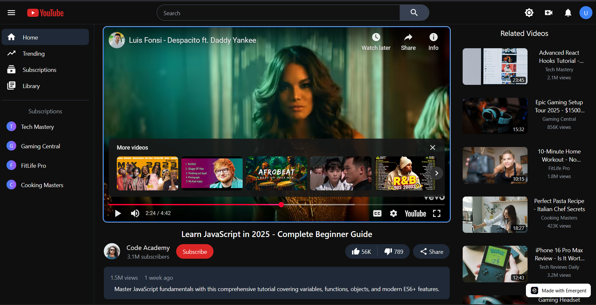The image size is (596, 305).
Task: Open the user avatar U
Action: 586,13
